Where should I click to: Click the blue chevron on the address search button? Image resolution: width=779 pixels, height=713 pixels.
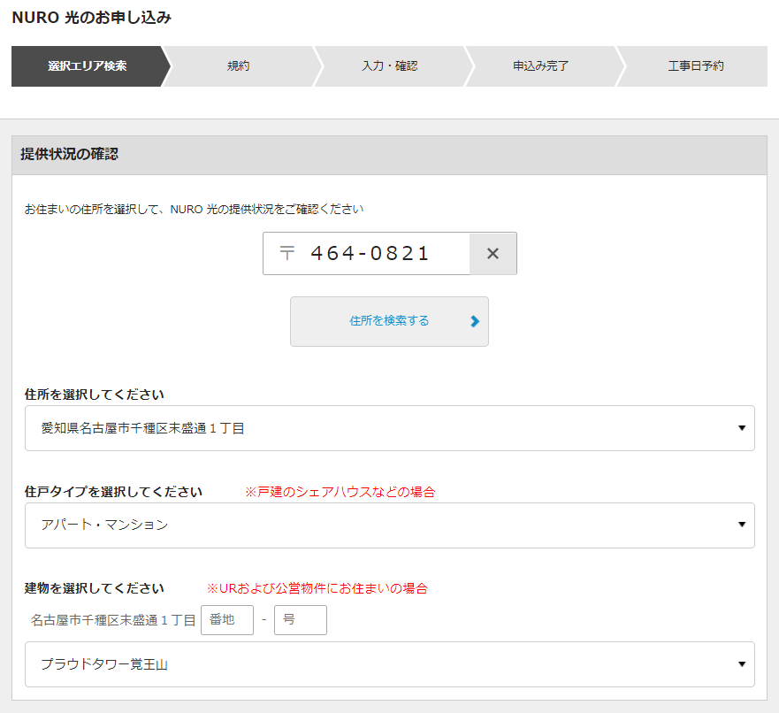pos(475,321)
